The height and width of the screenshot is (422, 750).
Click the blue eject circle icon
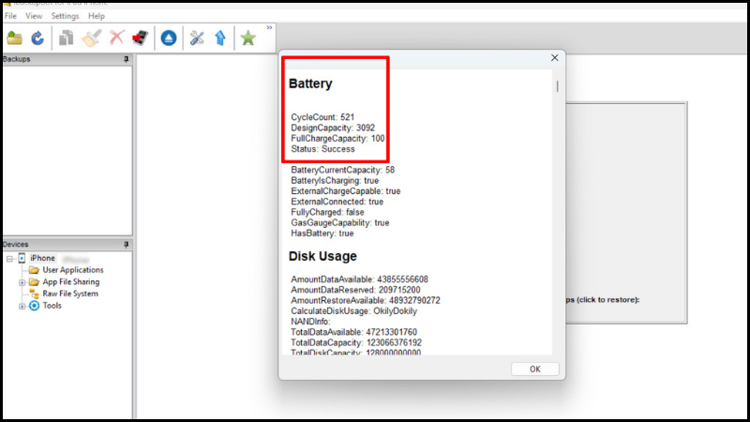[170, 38]
